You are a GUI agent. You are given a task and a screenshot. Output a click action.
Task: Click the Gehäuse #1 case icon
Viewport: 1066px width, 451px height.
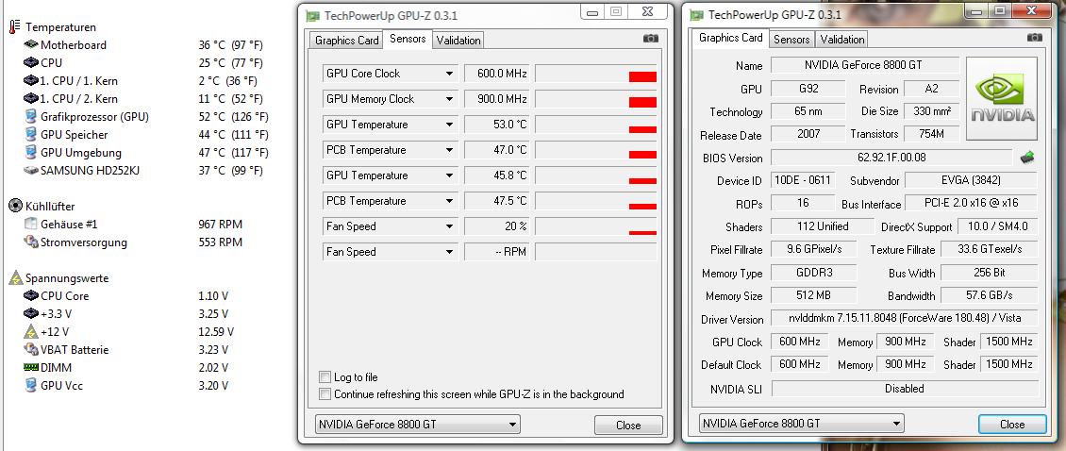(x=30, y=224)
